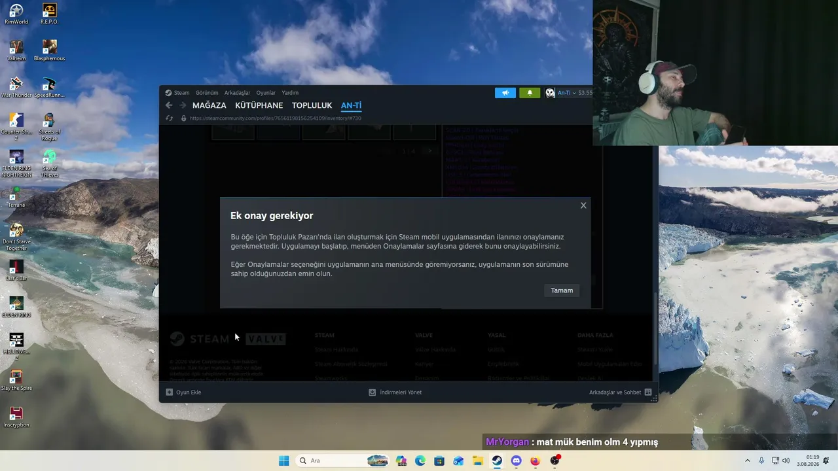Open Arkadaşlar ve Sohbet panel
Viewport: 838px width, 471px height.
point(620,392)
